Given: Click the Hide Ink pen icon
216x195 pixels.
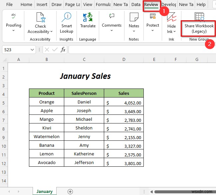Looking at the screenshot, I should point(171,17).
